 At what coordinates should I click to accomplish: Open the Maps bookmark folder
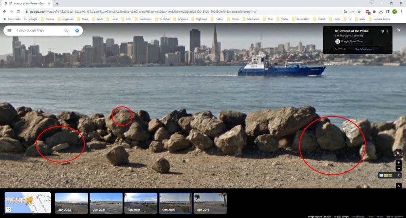[82, 19]
